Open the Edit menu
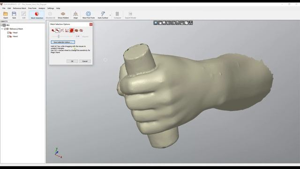300x169 pixels. pyautogui.click(x=9, y=8)
